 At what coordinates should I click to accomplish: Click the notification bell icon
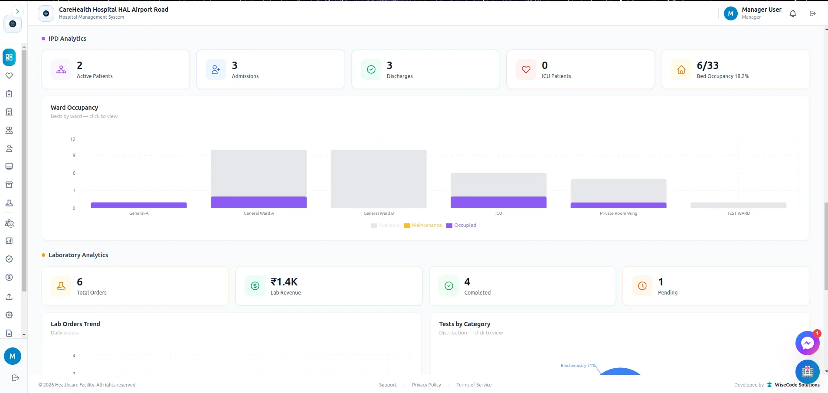[x=793, y=13]
